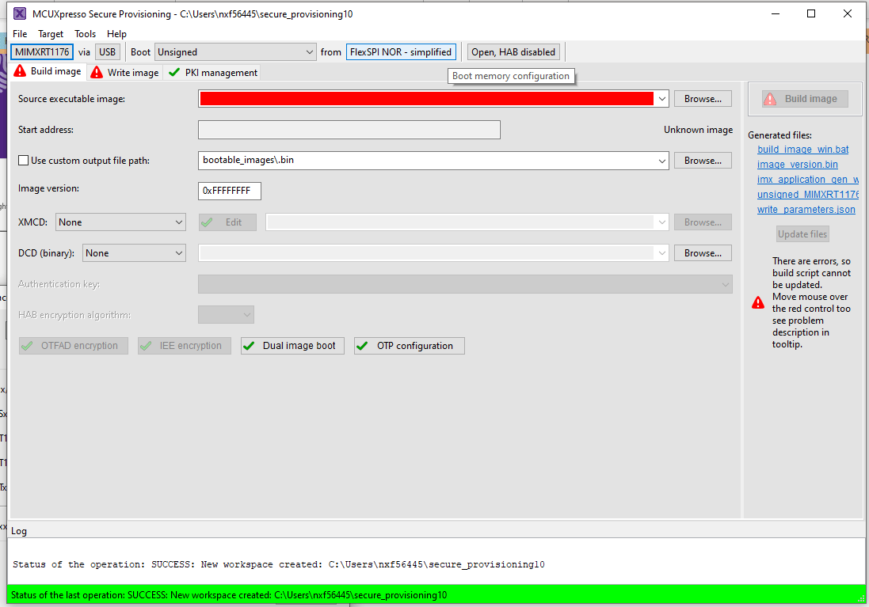
Task: Click Browse next to Source executable image
Action: [x=703, y=98]
